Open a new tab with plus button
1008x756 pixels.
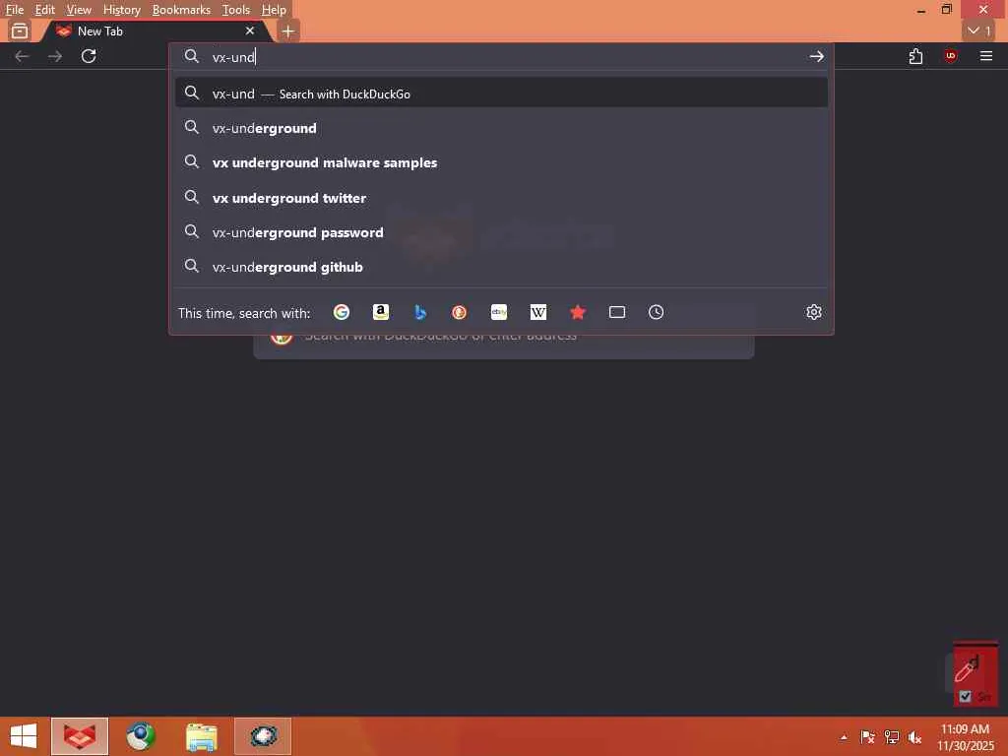(288, 31)
